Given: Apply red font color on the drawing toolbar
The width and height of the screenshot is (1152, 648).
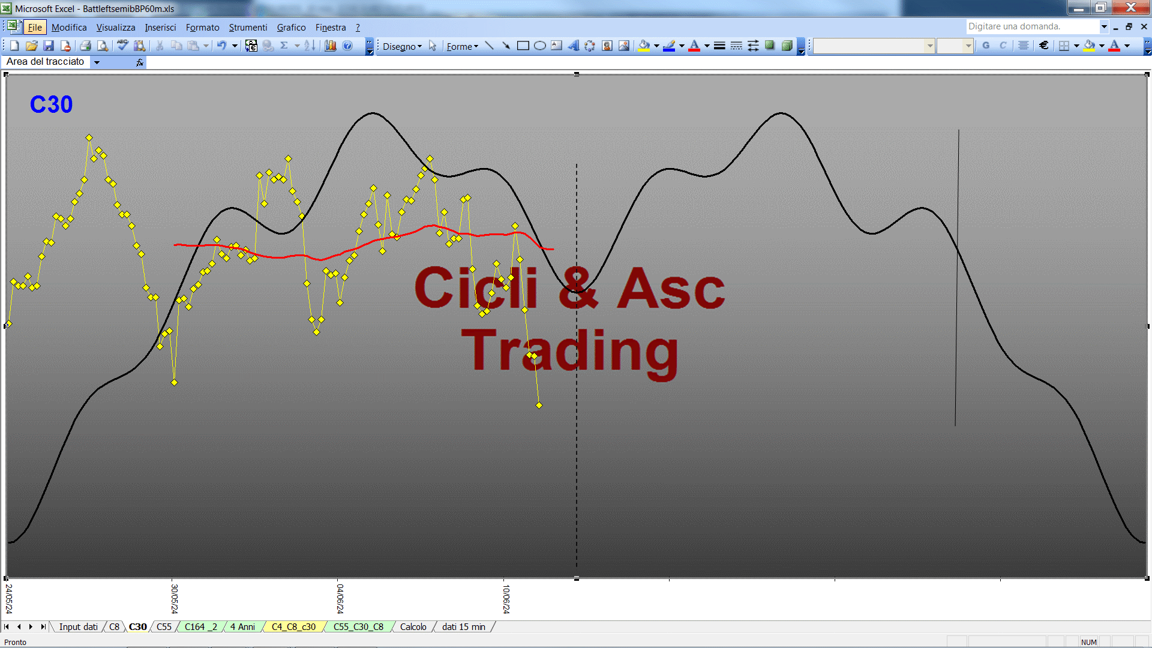Looking at the screenshot, I should pyautogui.click(x=694, y=46).
